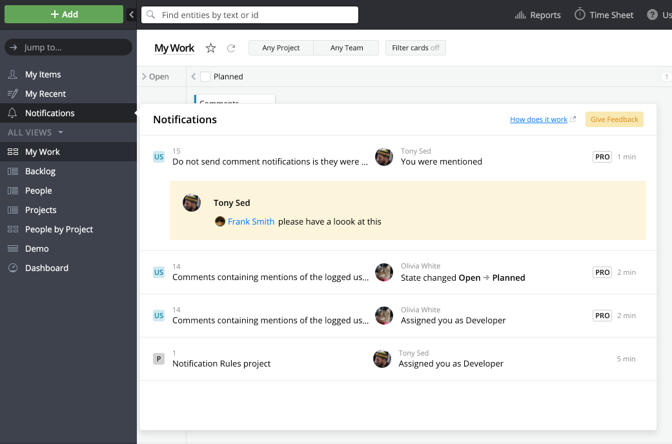Open the Any Project filter dropdown
Viewport: 672px width, 444px height.
(x=281, y=47)
